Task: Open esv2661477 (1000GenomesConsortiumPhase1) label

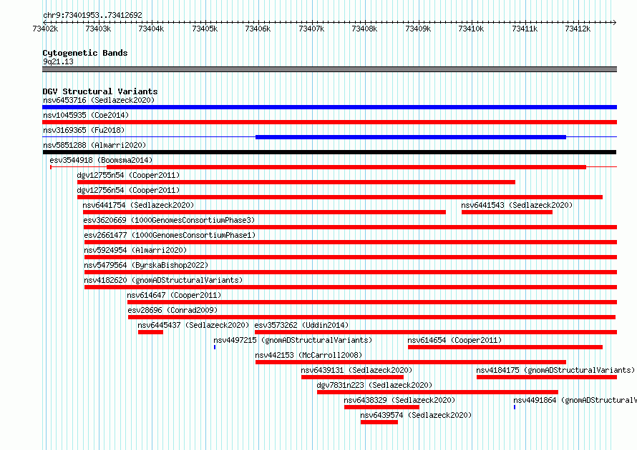Action: (170, 235)
